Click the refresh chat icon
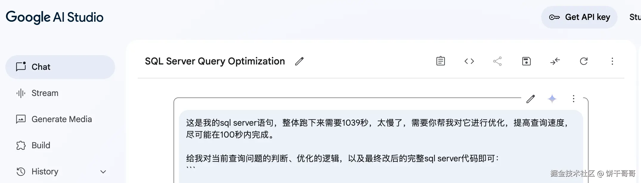The width and height of the screenshot is (641, 183). pos(583,61)
